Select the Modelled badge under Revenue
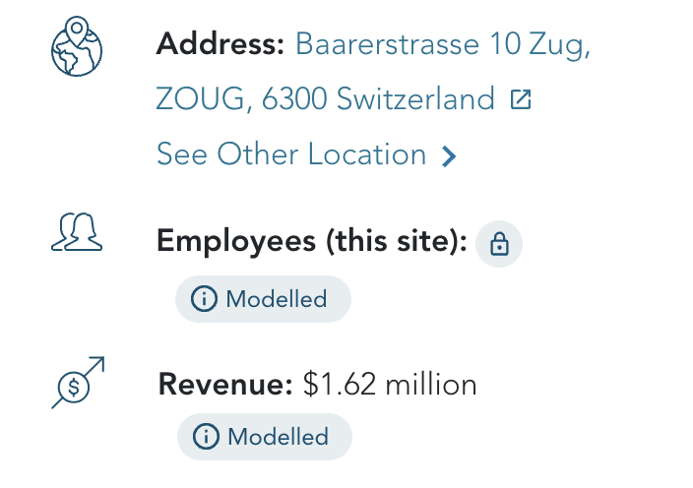 point(265,437)
